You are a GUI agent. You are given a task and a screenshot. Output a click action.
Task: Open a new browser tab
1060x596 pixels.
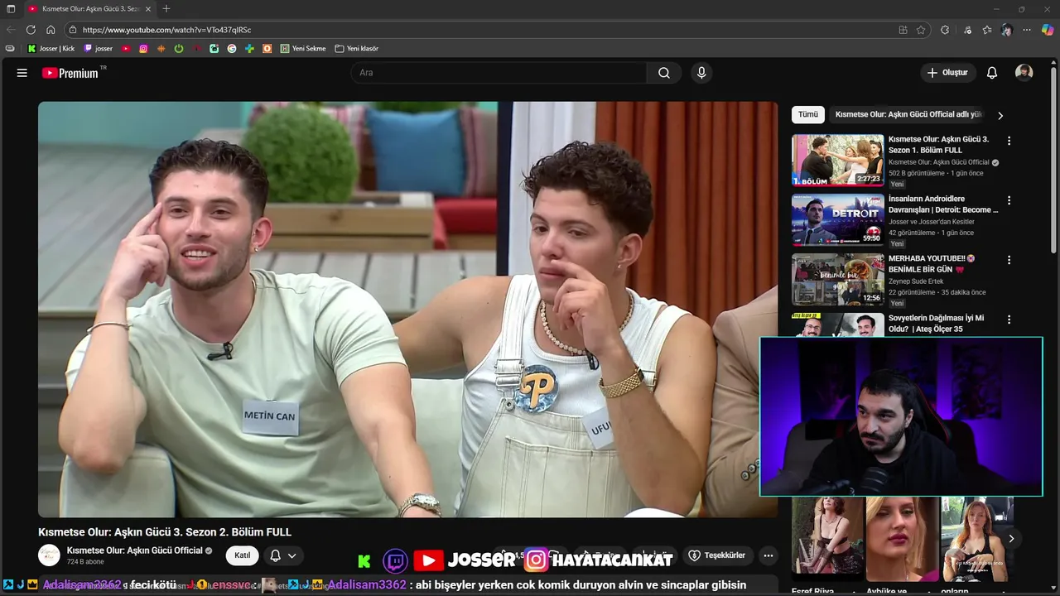[x=166, y=9]
